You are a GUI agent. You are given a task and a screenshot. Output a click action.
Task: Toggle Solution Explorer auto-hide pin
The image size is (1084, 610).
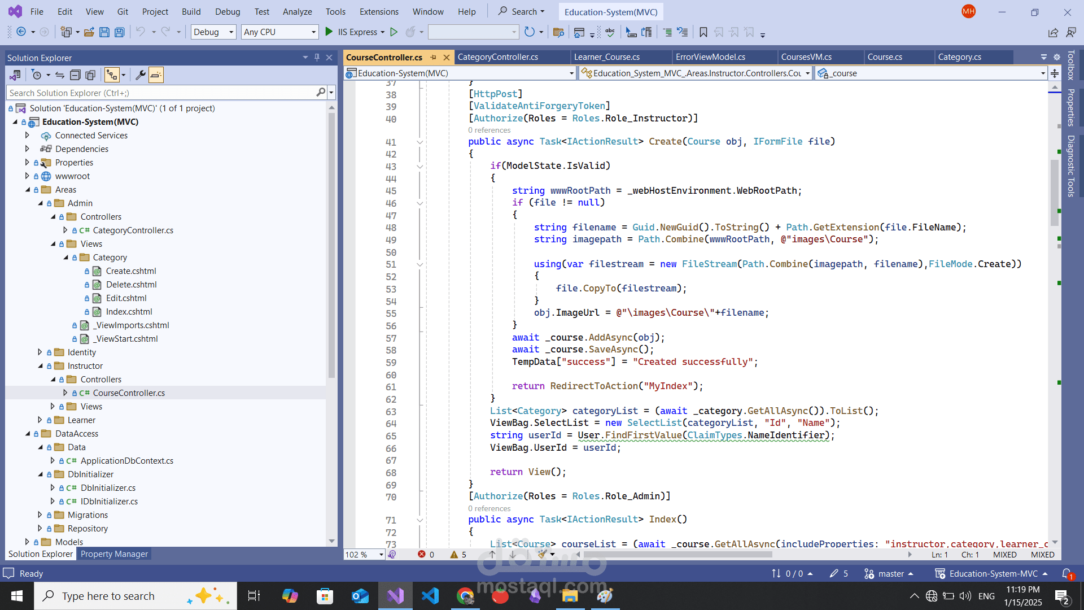[317, 58]
